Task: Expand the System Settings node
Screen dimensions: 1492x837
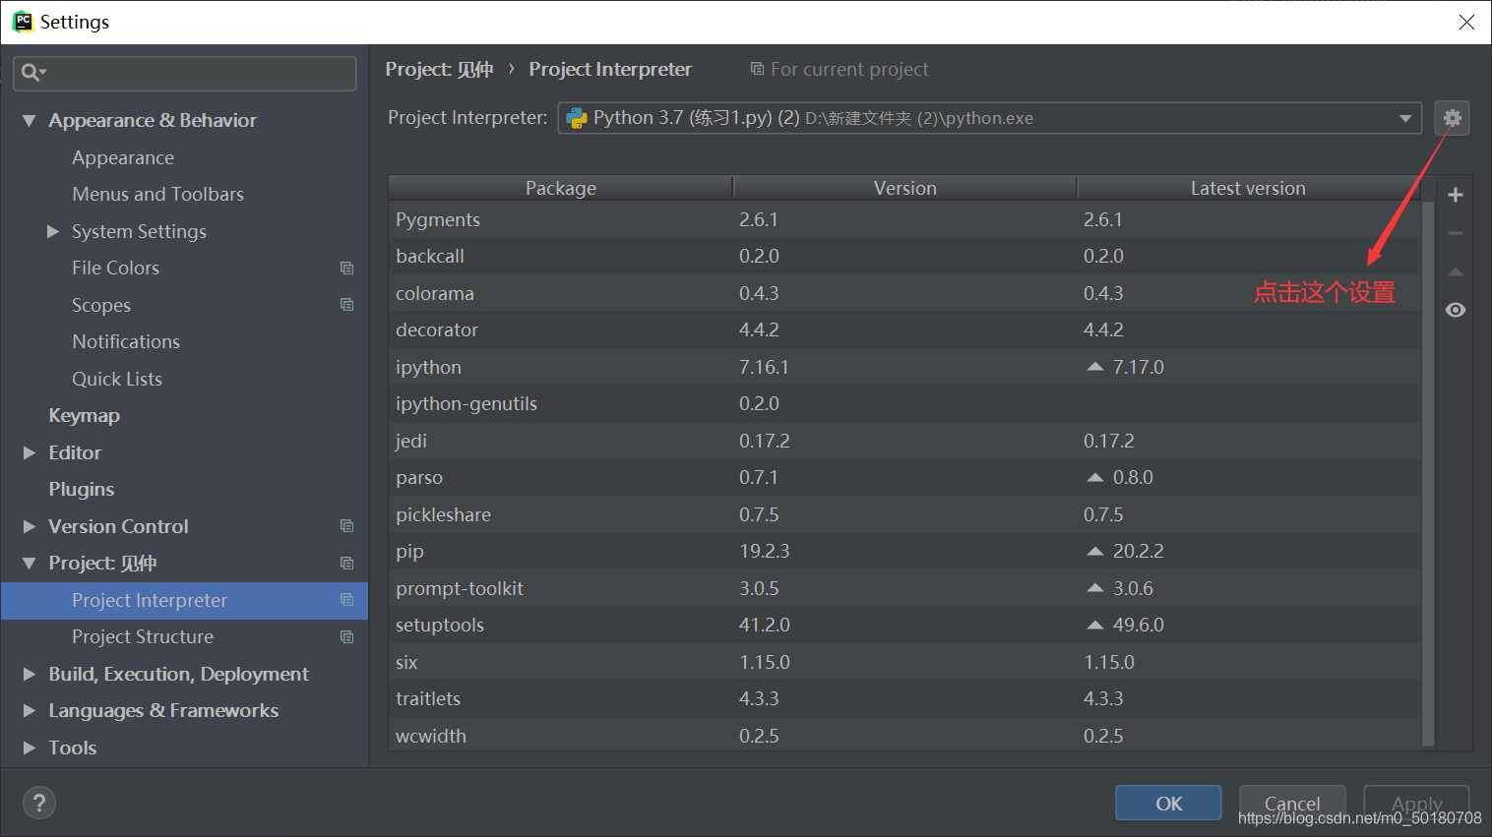Action: 53,231
